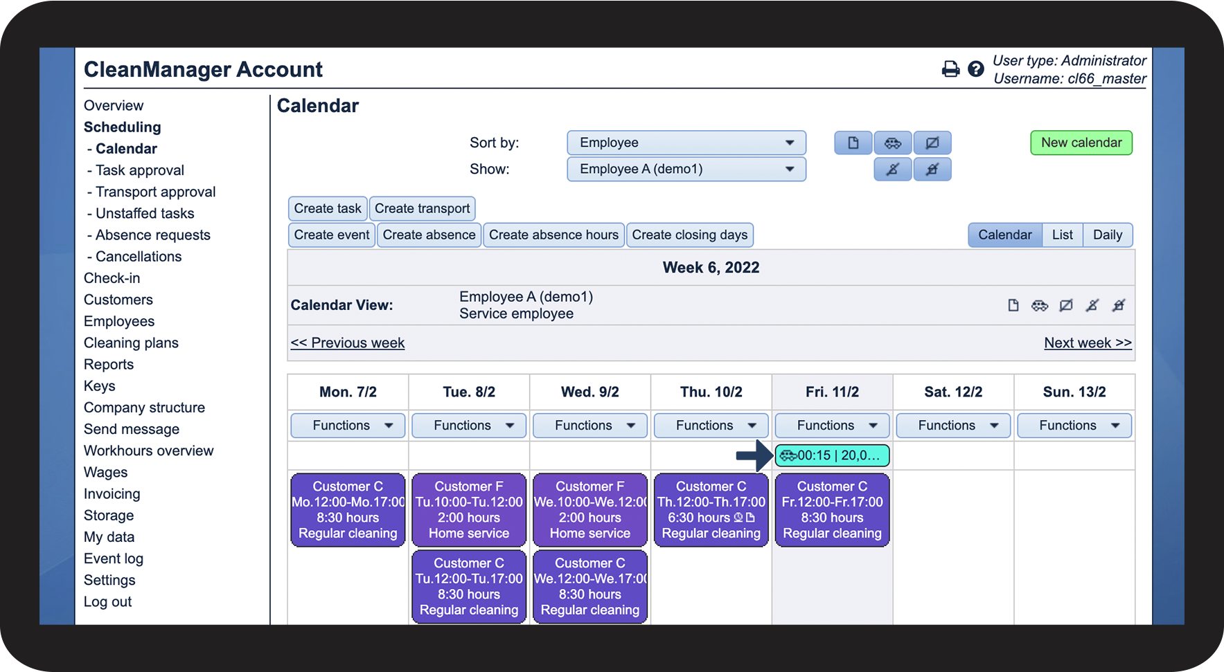Expand the Functions dropdown for Thu. 10/2
The width and height of the screenshot is (1224, 672).
click(711, 426)
